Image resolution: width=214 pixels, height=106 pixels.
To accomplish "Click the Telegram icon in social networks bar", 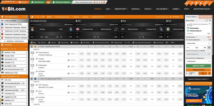I will point(104,2).
